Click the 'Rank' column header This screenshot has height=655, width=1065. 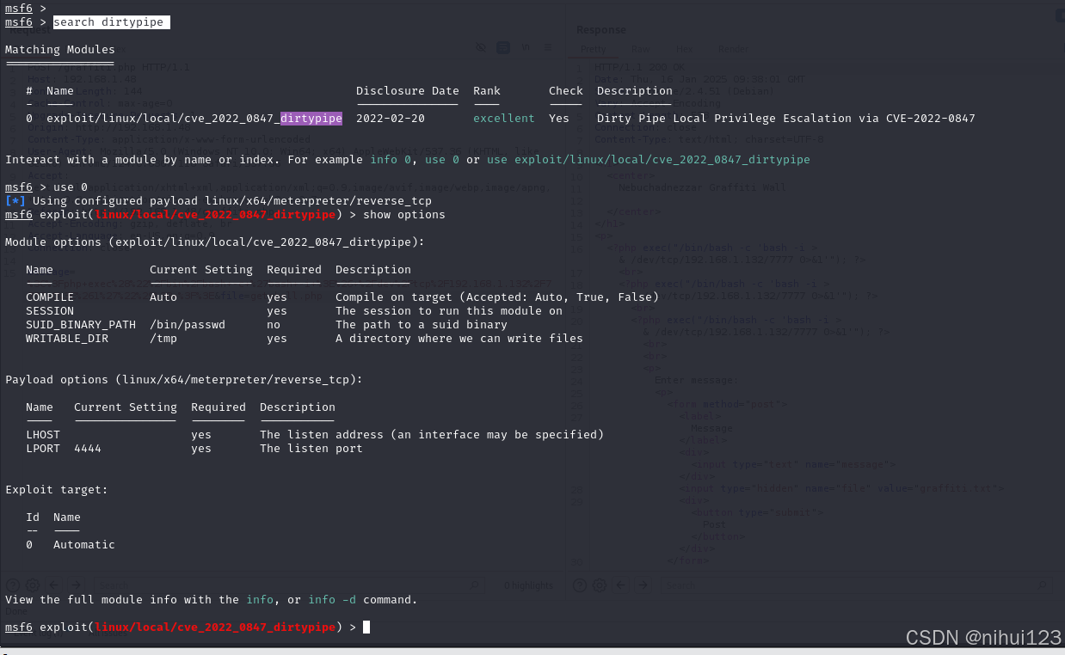(487, 90)
